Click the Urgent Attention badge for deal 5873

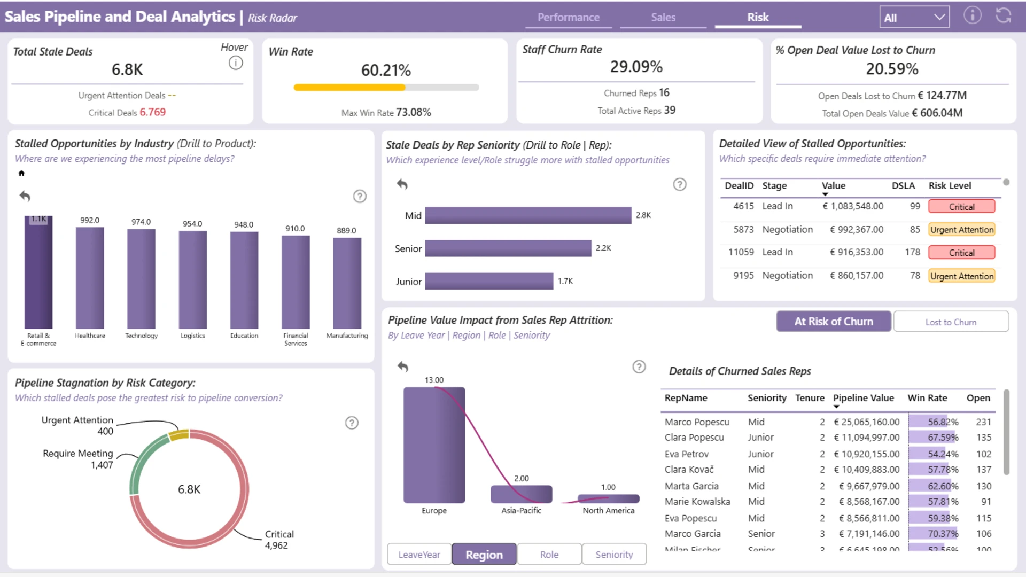(961, 230)
